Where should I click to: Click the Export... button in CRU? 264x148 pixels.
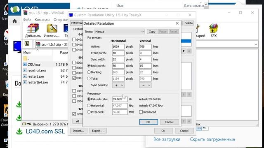pyautogui.click(x=98, y=131)
